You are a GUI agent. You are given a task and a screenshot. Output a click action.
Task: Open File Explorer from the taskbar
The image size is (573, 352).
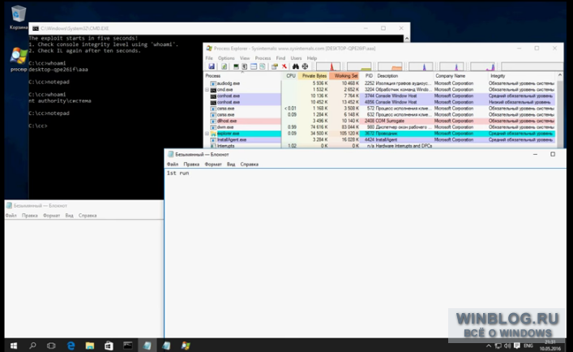click(89, 346)
